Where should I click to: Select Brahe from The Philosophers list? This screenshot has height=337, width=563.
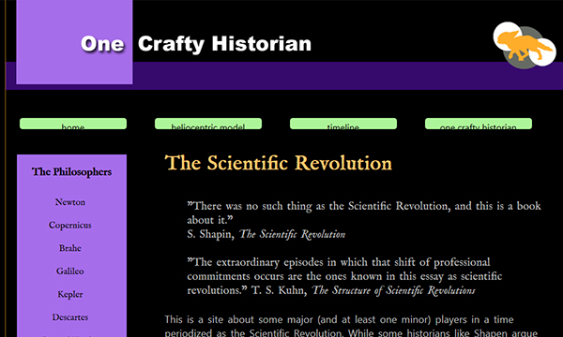coord(70,248)
